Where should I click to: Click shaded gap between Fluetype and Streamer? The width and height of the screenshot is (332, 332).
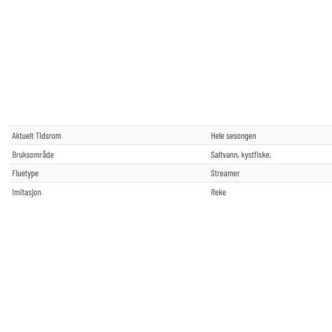pyautogui.click(x=124, y=173)
